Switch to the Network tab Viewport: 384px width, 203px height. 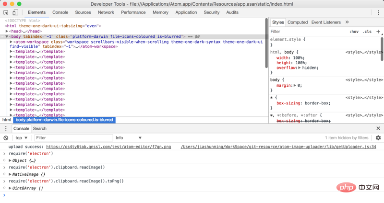106,12
